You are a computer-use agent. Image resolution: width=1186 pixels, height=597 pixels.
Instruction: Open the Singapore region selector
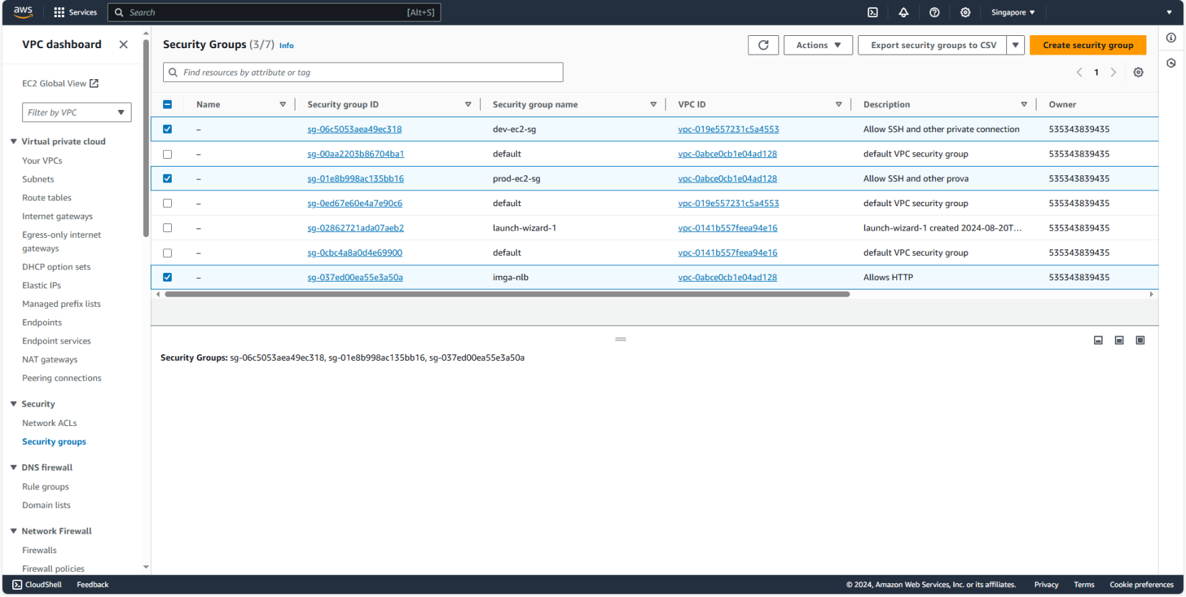pos(1013,12)
